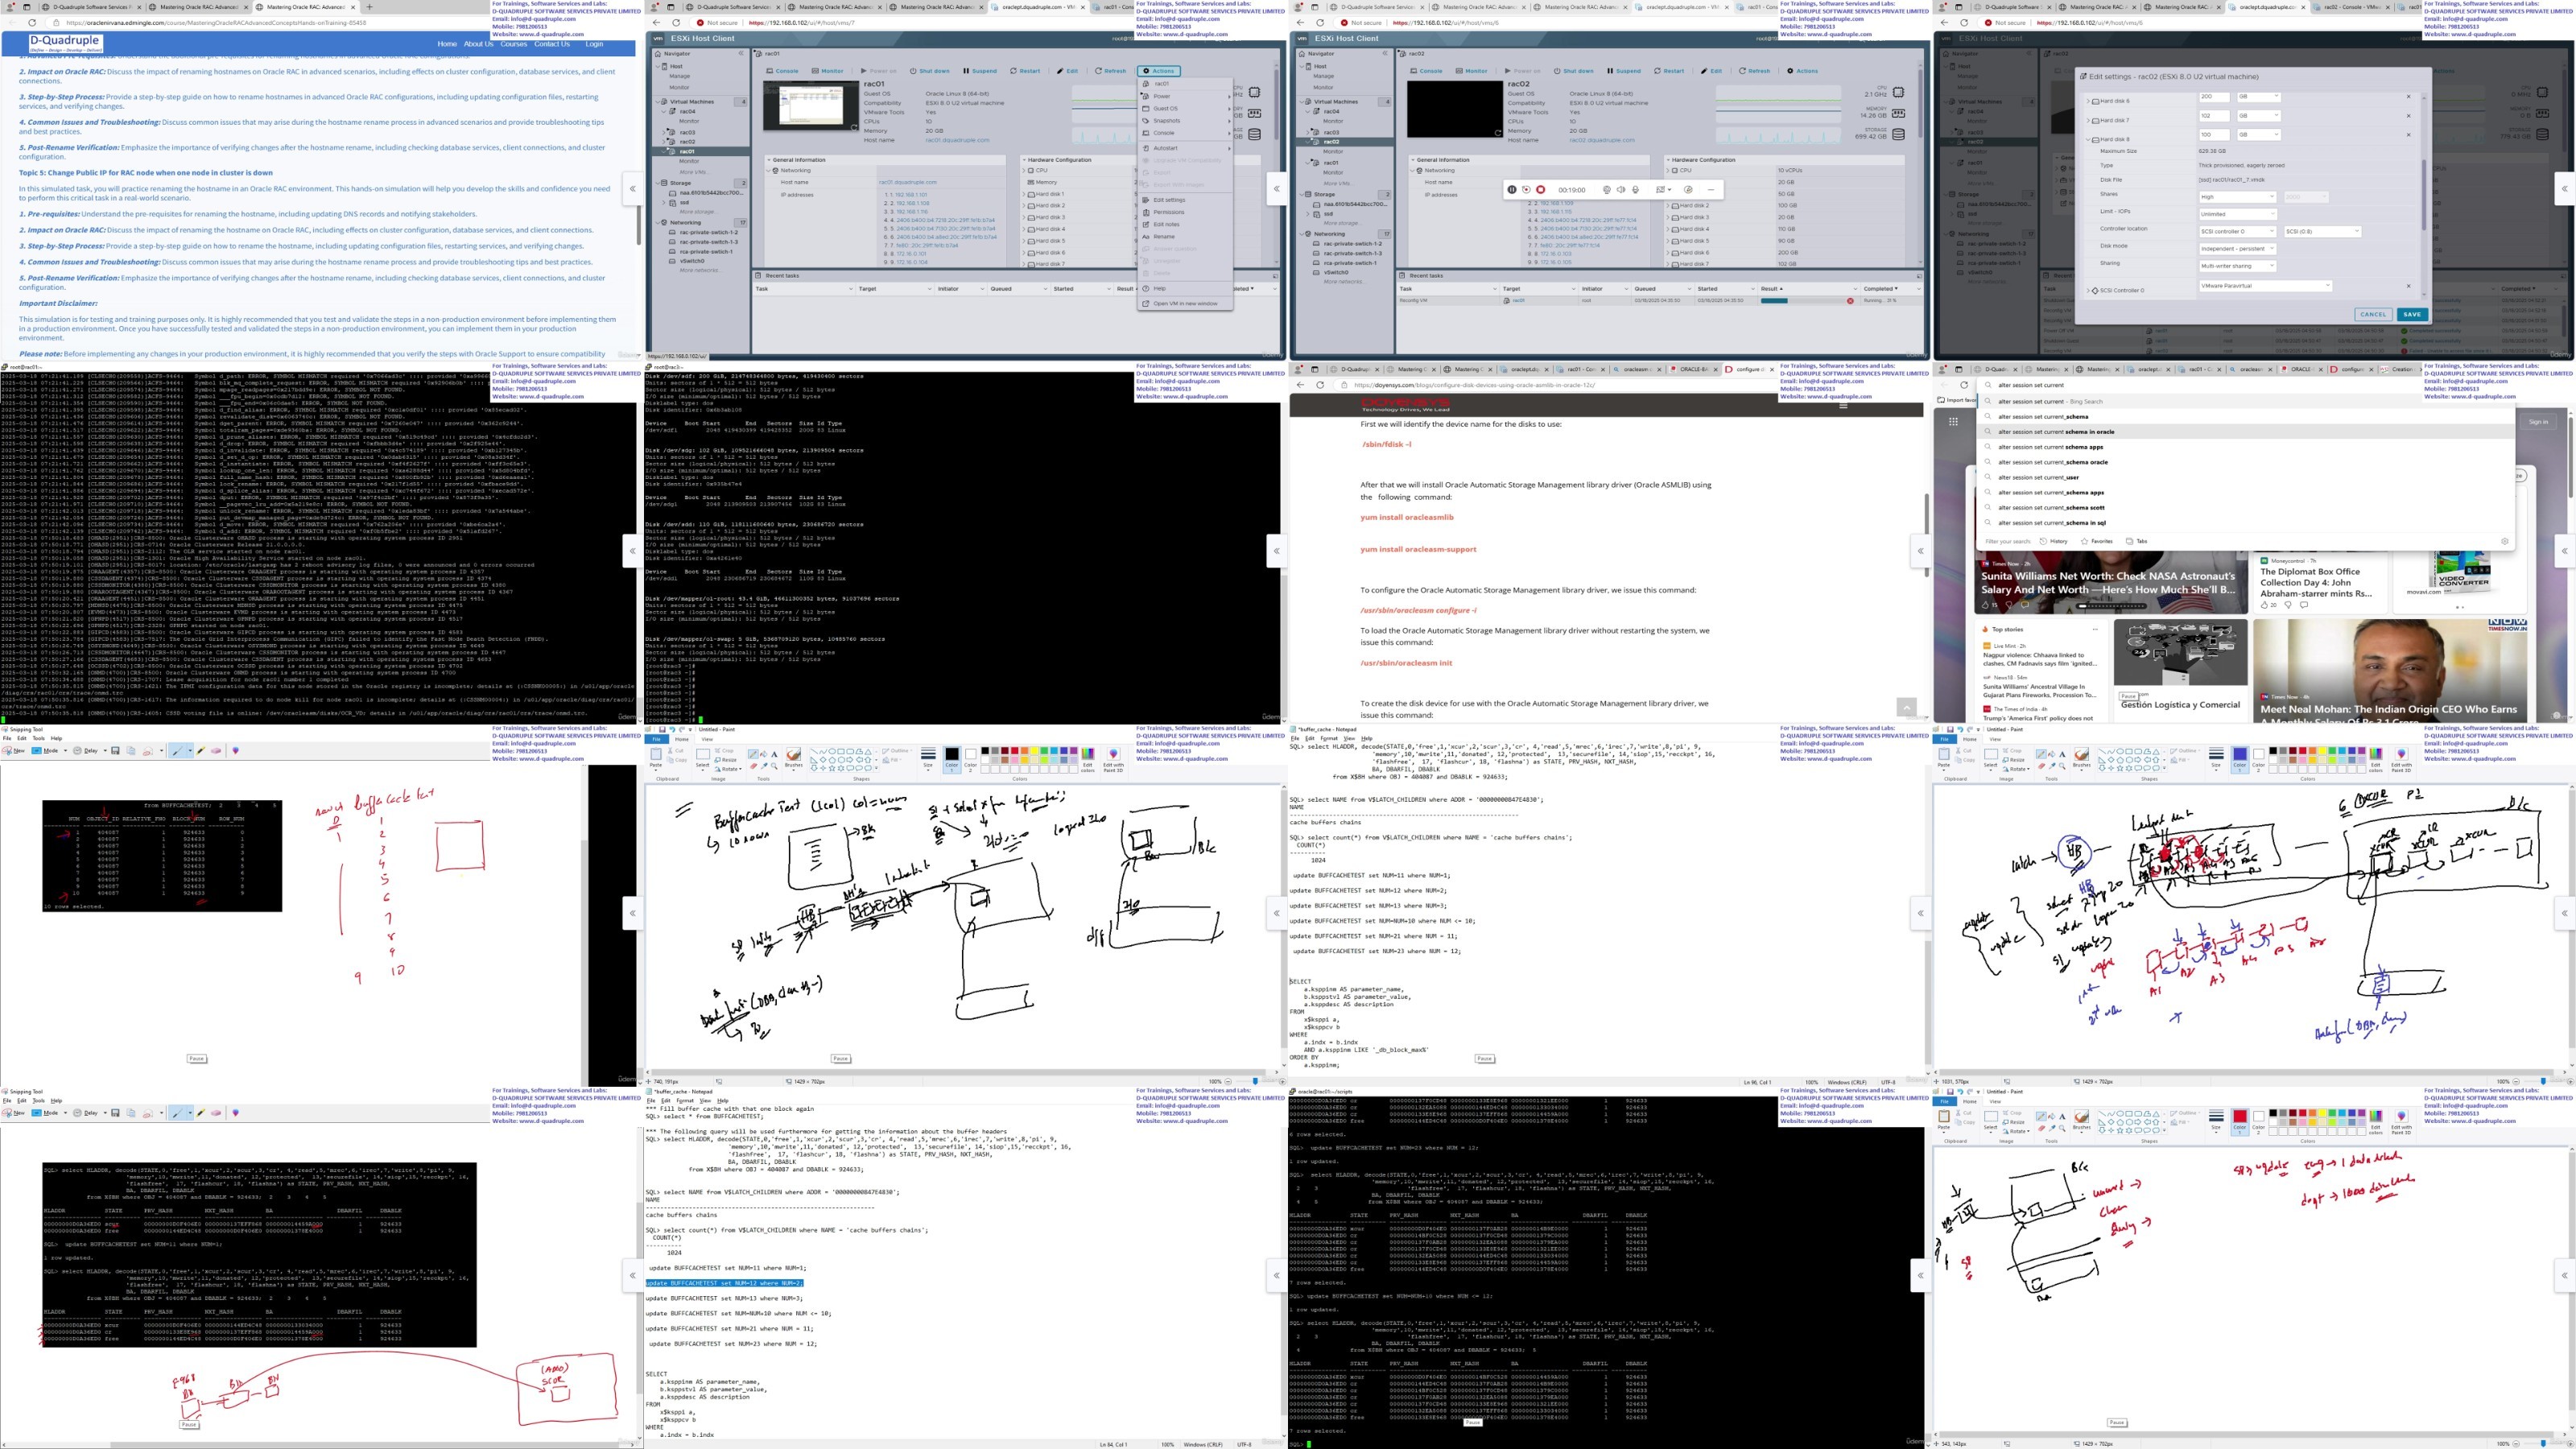2576x1449 pixels.
Task: Remove Hard disk 7 with its X icon
Action: [2408, 116]
